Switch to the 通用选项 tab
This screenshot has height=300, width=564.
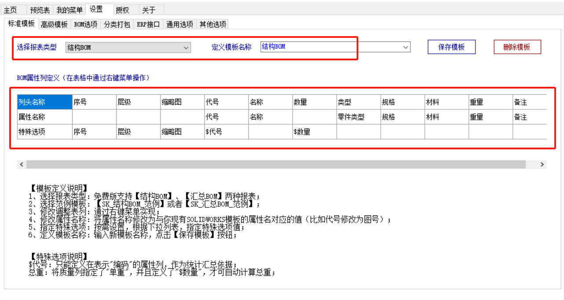(x=179, y=24)
